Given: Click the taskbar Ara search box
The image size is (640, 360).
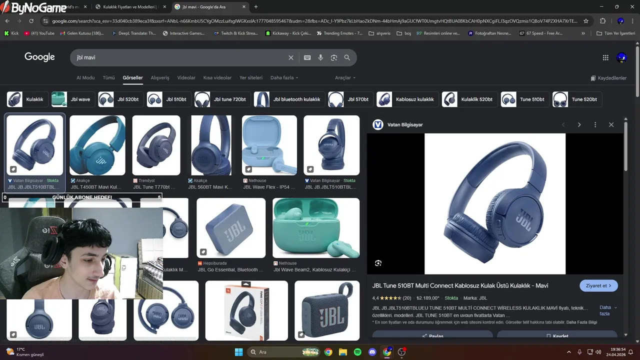Looking at the screenshot, I should 284,352.
